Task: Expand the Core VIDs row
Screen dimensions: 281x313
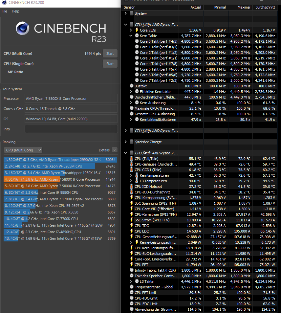Action: click(x=131, y=30)
